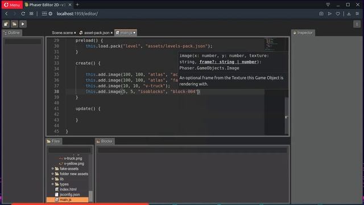Screen dimensions: 364x205
Task: Close the asset-pack.json tab
Action: pyautogui.click(x=111, y=33)
